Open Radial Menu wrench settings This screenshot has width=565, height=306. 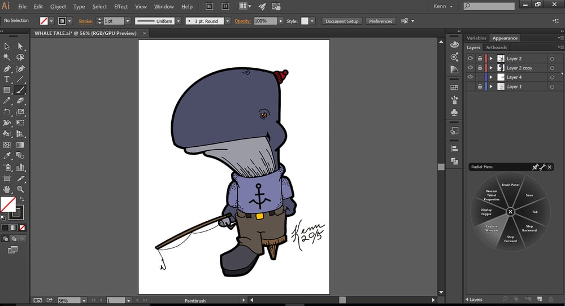pos(542,167)
